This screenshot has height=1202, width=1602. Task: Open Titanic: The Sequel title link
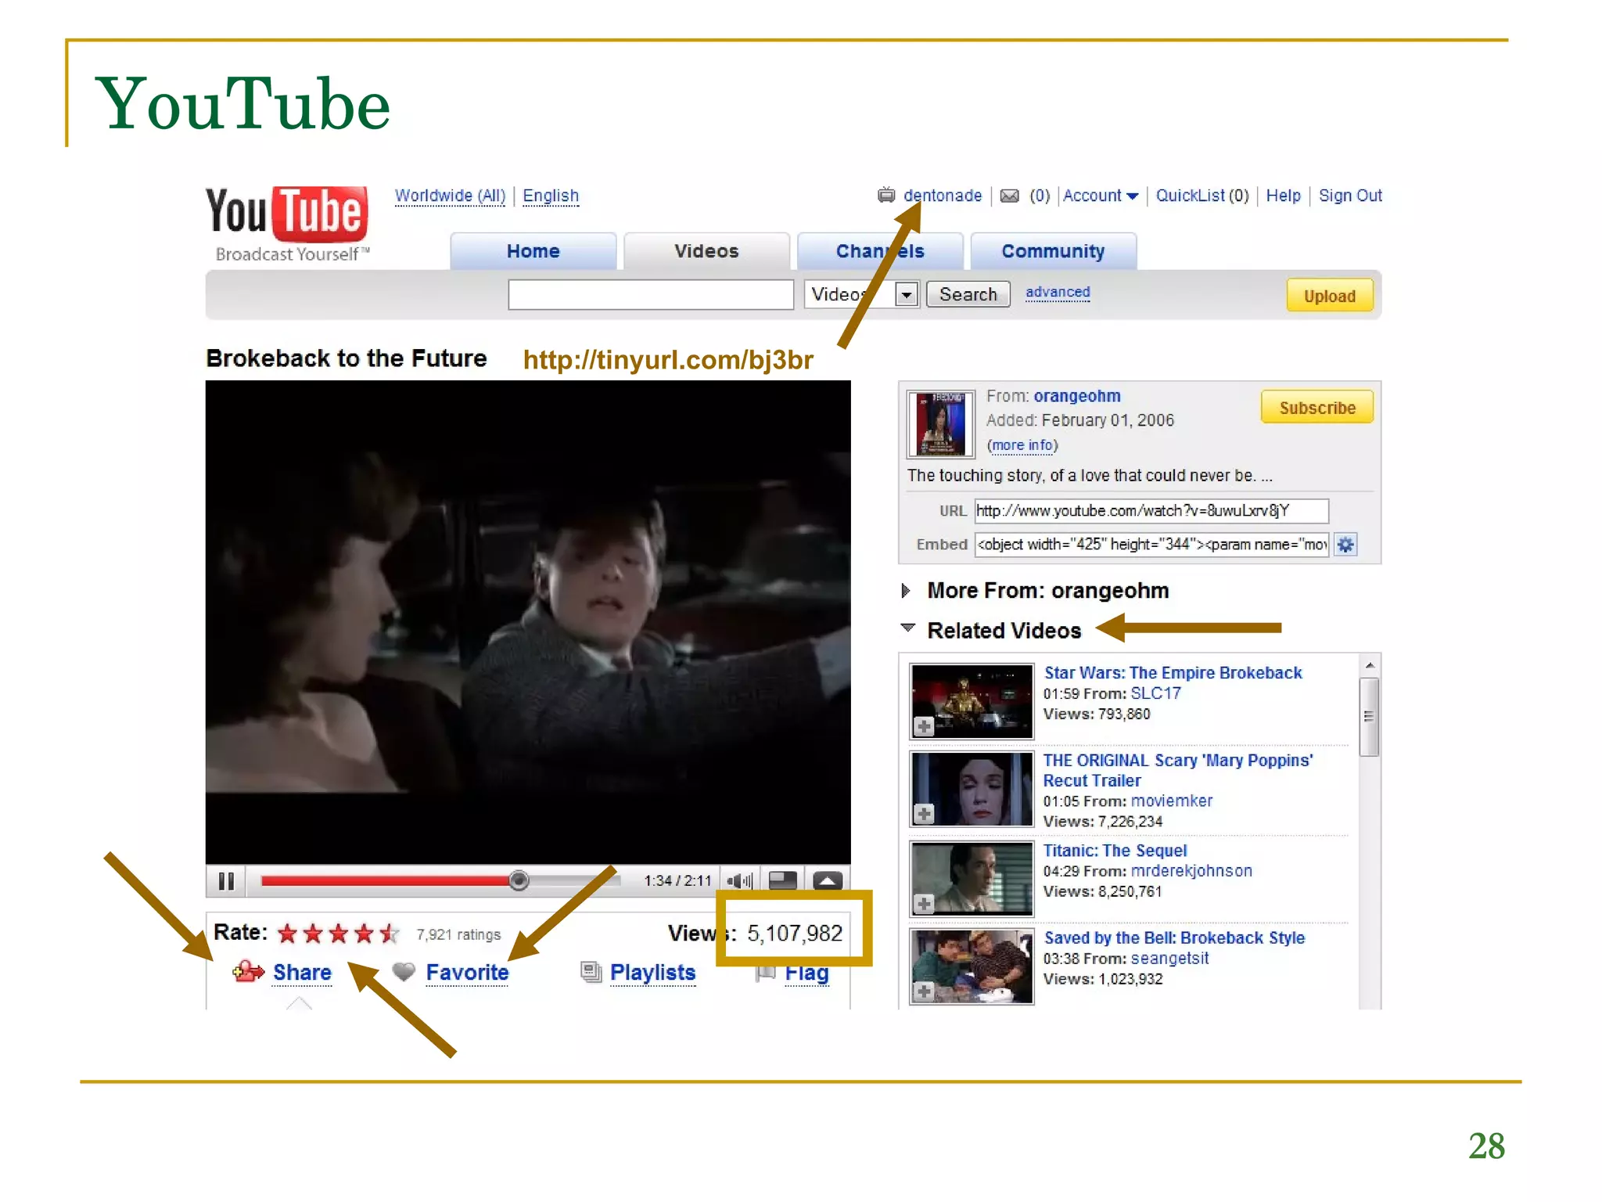point(1115,851)
